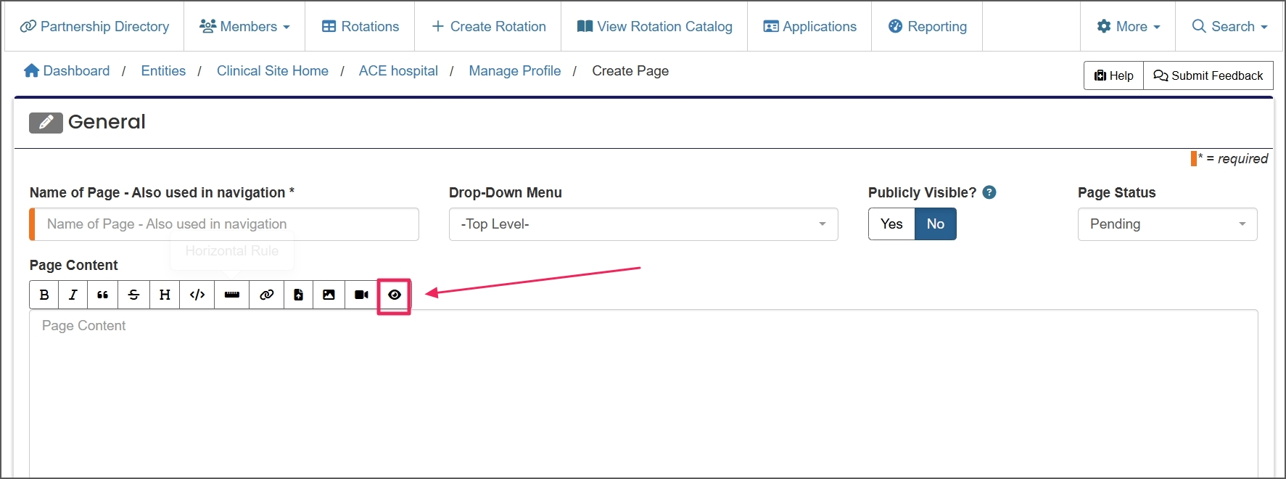
Task: Insert an image using the picture icon
Action: [x=329, y=295]
